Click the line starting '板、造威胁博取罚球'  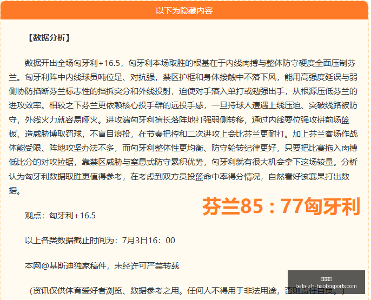tap(183, 134)
